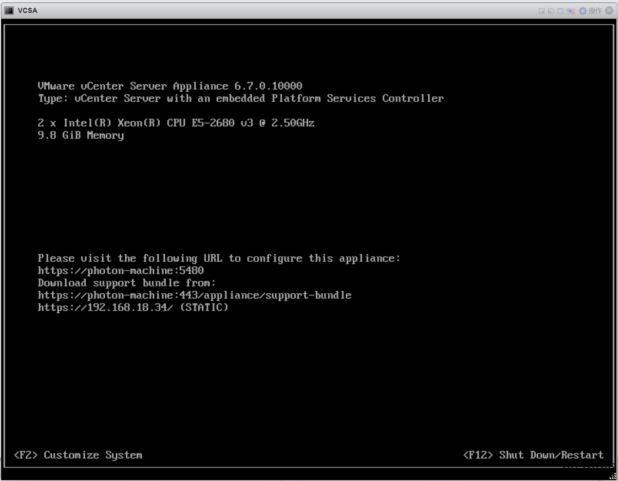
Task: Click the https://192.168.18.34/ static address
Action: 105,308
